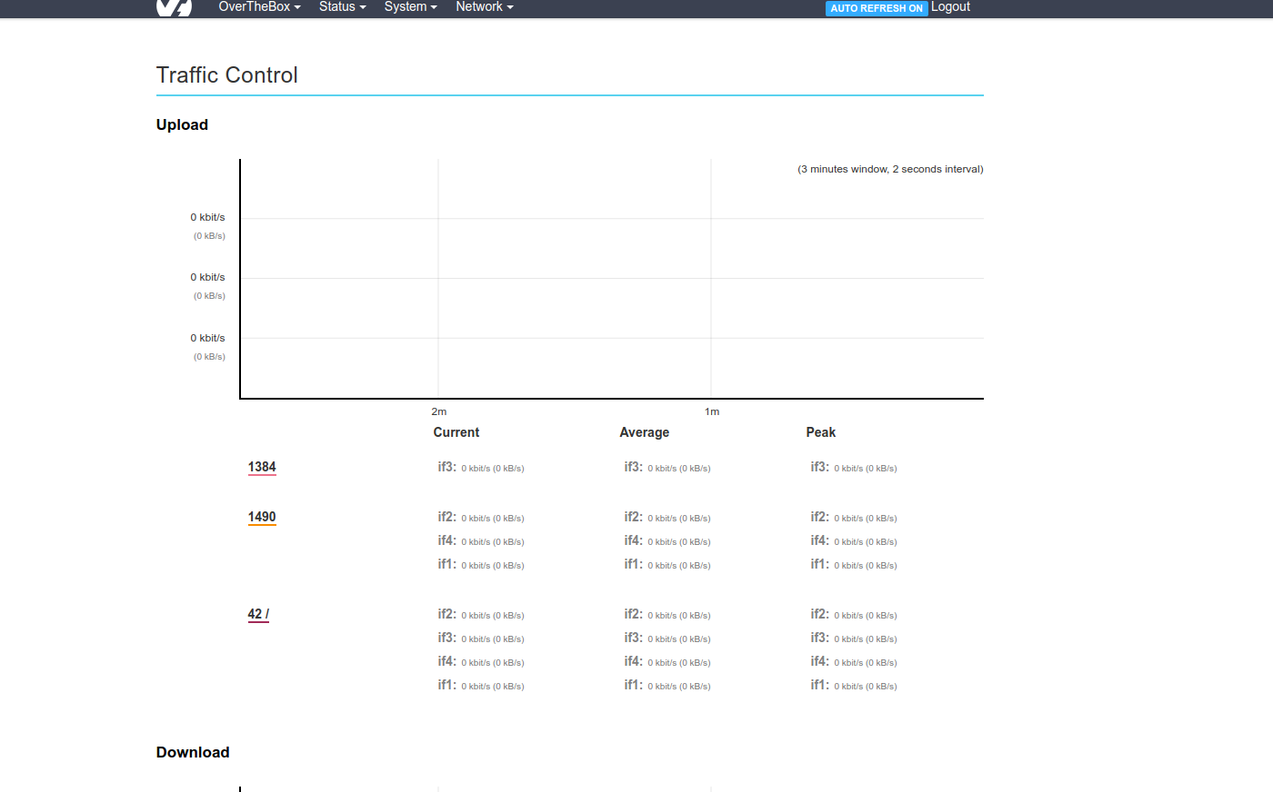
Task: Log out via the Logout link
Action: pyautogui.click(x=950, y=7)
